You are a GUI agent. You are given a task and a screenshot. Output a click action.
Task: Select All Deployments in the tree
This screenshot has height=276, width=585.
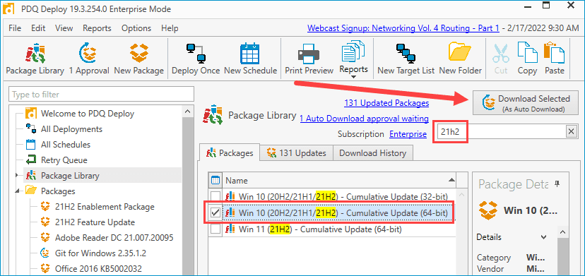pos(71,129)
